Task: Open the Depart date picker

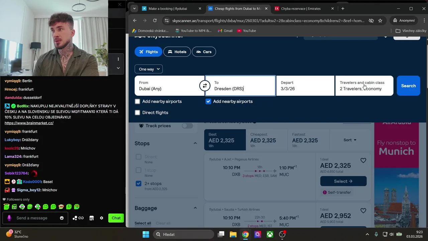Action: click(x=305, y=86)
